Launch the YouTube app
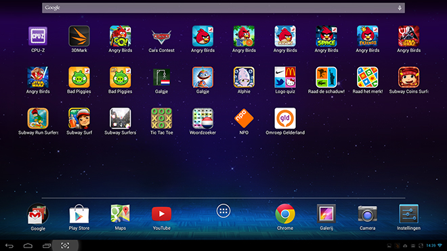The width and height of the screenshot is (447, 251). pyautogui.click(x=161, y=214)
